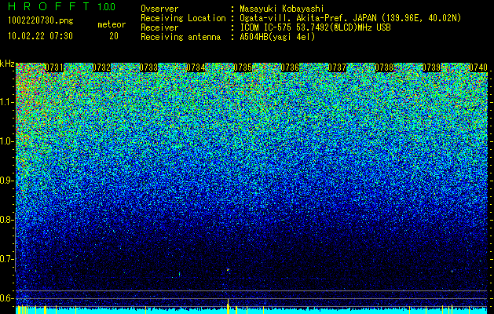
Task: Click the file name 1002220730.png
Action: tap(41, 21)
